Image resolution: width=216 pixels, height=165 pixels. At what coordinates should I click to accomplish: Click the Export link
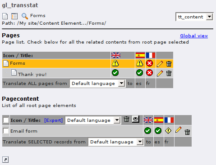[x=53, y=120]
